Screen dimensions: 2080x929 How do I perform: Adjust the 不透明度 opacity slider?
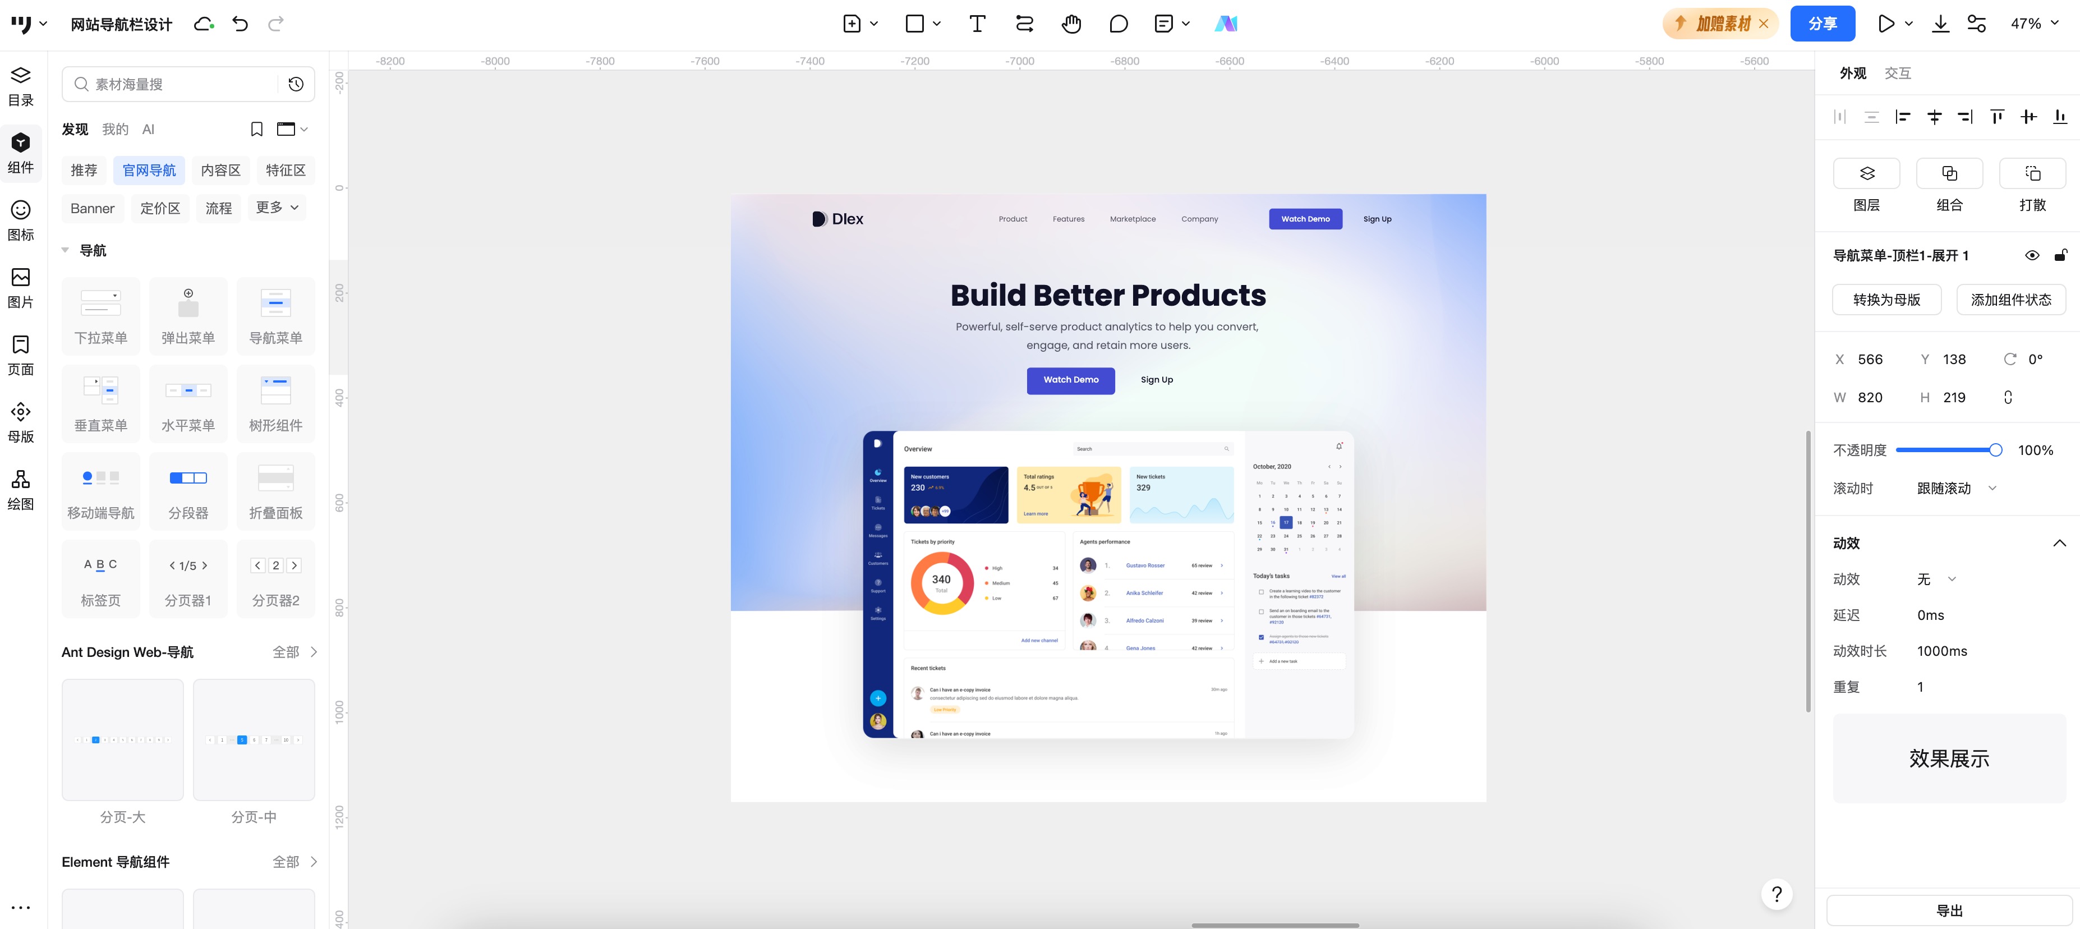coord(1949,450)
